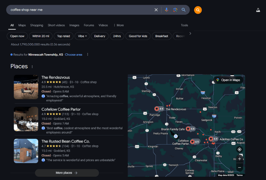
Task: Click the blue magnifier search icon
Action: click(x=183, y=10)
